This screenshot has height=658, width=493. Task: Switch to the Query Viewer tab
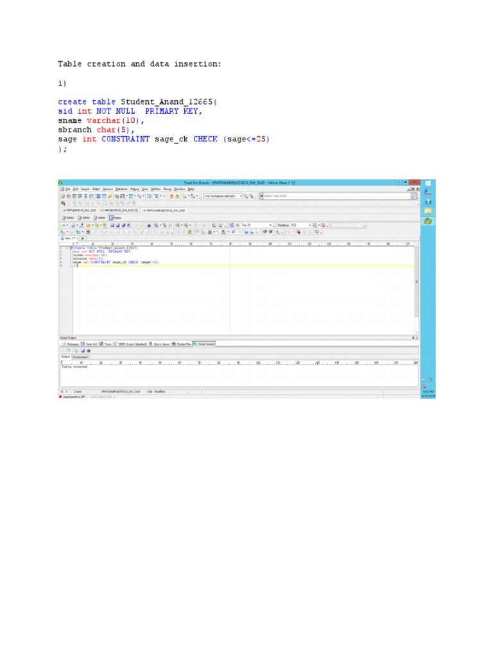tap(160, 344)
